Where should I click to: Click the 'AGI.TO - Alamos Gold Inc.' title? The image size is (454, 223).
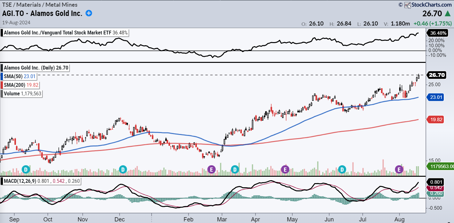pos(42,13)
